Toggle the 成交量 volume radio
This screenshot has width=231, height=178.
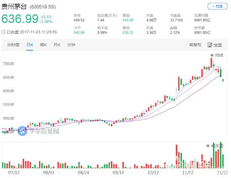coord(208,146)
